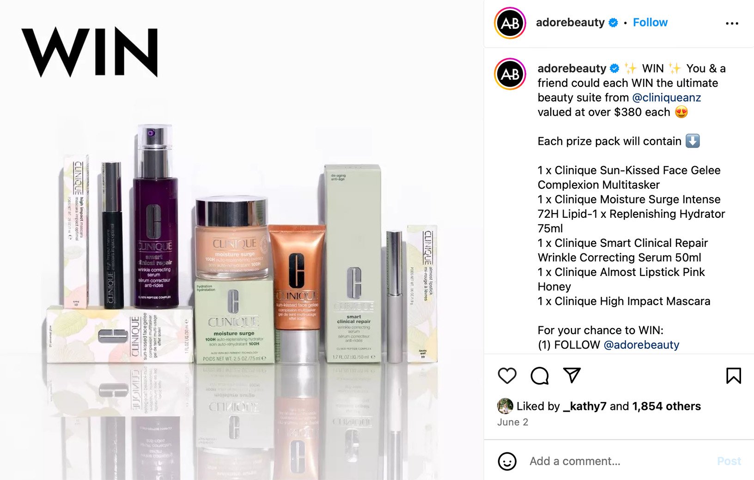Viewport: 754px width, 480px height.
Task: Open adorebeauty username in header
Action: click(x=570, y=23)
